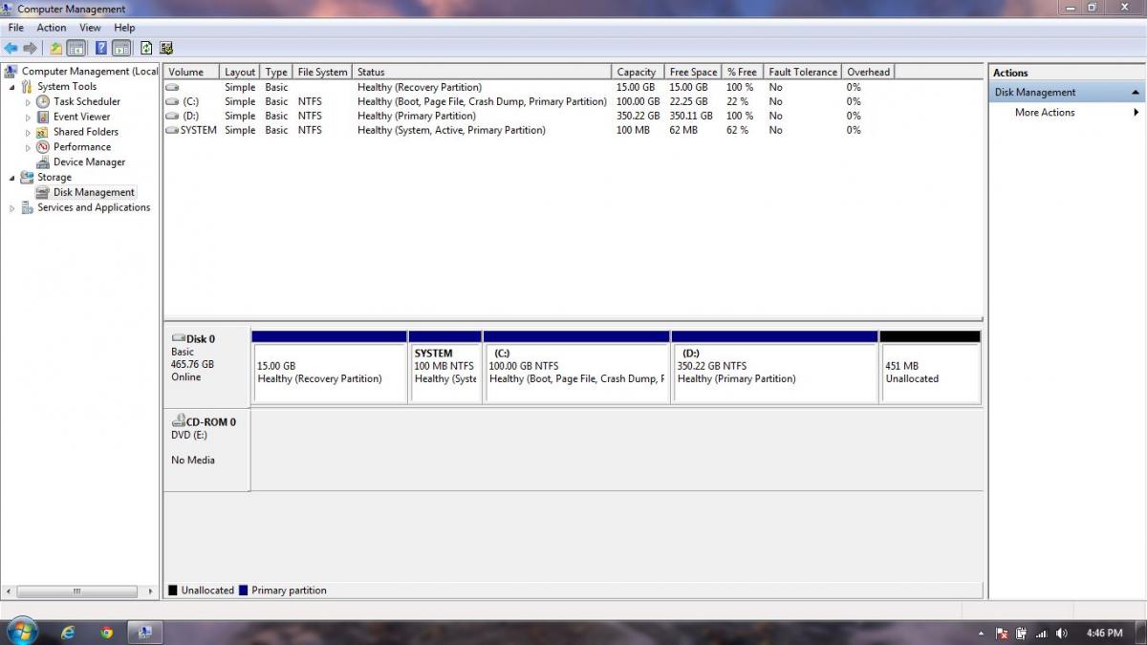Click the 350.22 GB capacity cell
Image resolution: width=1147 pixels, height=645 pixels.
(638, 116)
